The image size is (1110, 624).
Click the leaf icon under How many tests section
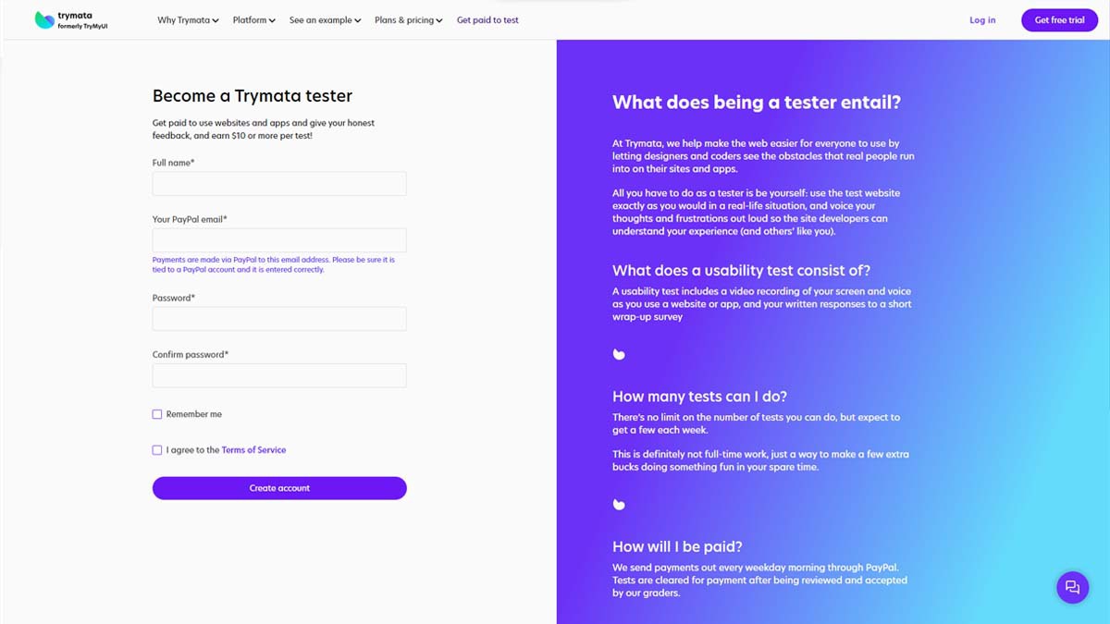619,504
